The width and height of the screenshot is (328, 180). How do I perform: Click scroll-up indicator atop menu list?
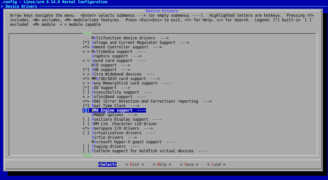[87, 33]
